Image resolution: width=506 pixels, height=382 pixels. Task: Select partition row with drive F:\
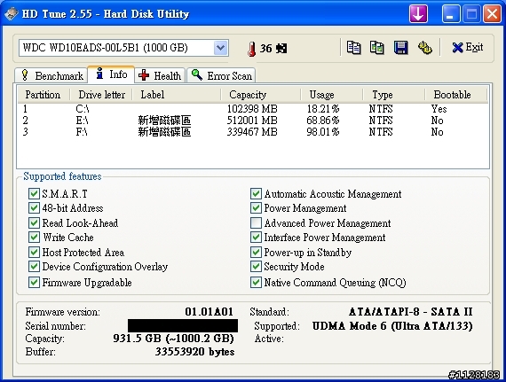(253, 132)
